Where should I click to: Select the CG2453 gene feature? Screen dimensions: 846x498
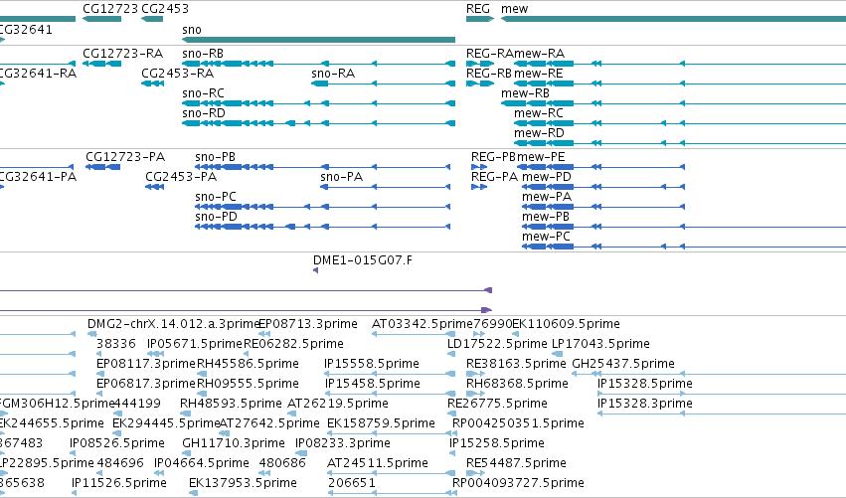click(x=152, y=19)
